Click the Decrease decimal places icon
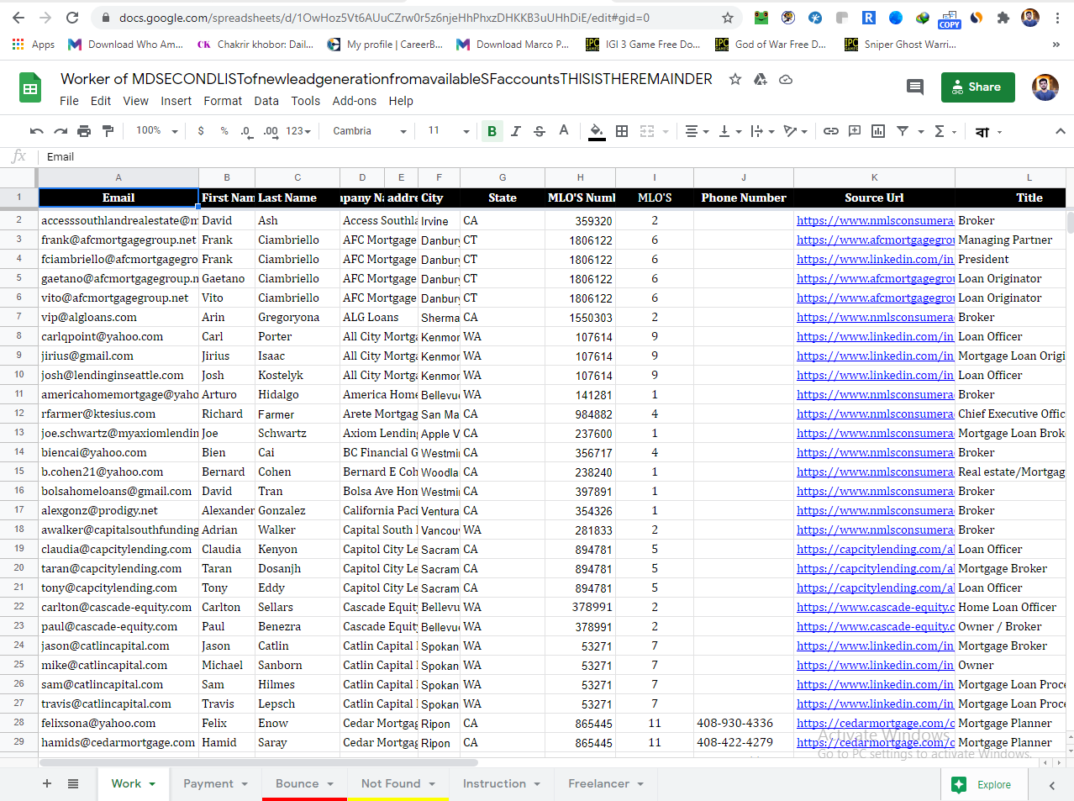Screen dimensions: 1074x801 pos(245,131)
